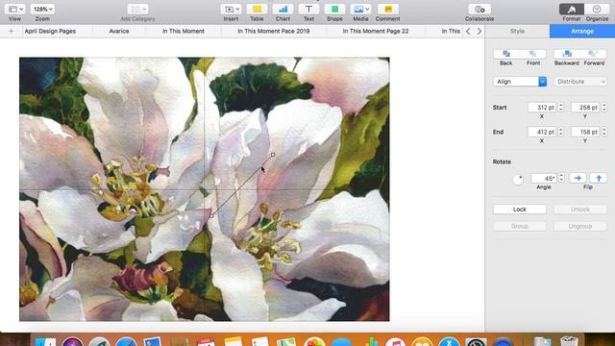Send object to Back
The width and height of the screenshot is (615, 346).
[506, 54]
